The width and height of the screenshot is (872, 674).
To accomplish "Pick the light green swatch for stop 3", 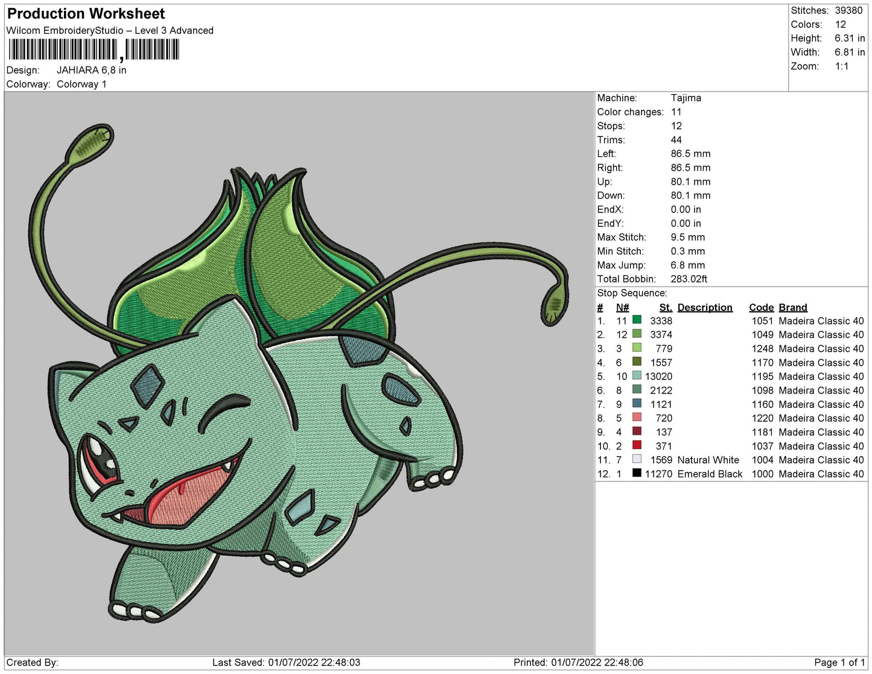I will click(x=637, y=348).
